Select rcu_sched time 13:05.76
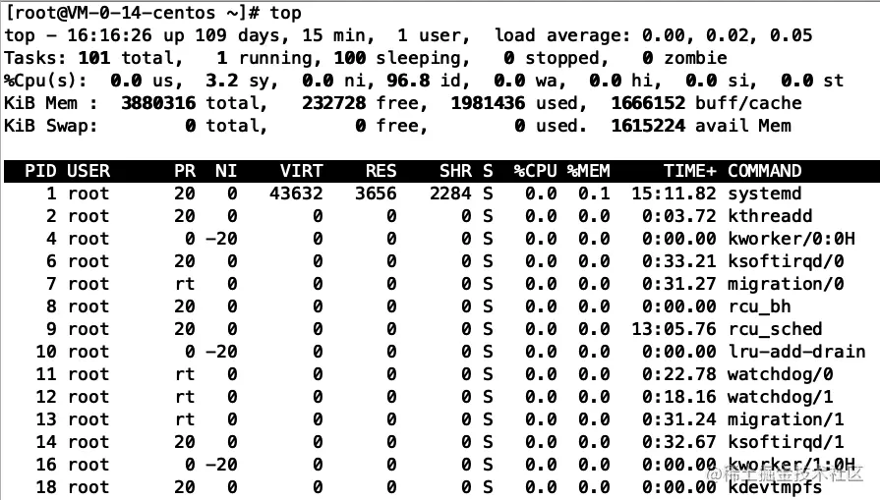 pyautogui.click(x=675, y=329)
